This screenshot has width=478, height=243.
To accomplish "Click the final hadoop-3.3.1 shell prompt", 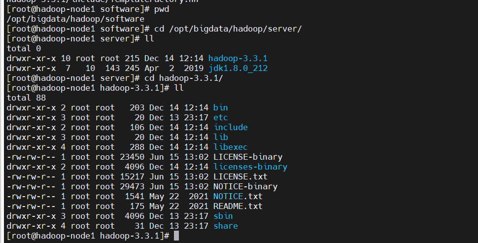I will [x=88, y=236].
